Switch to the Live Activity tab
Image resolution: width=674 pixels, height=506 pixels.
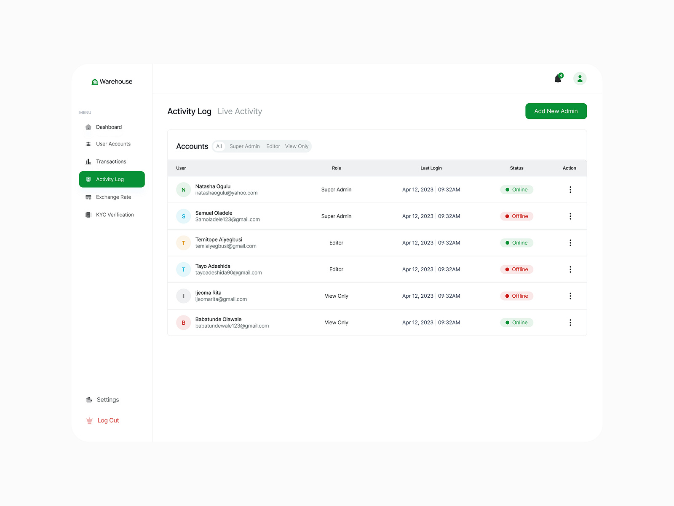click(240, 111)
